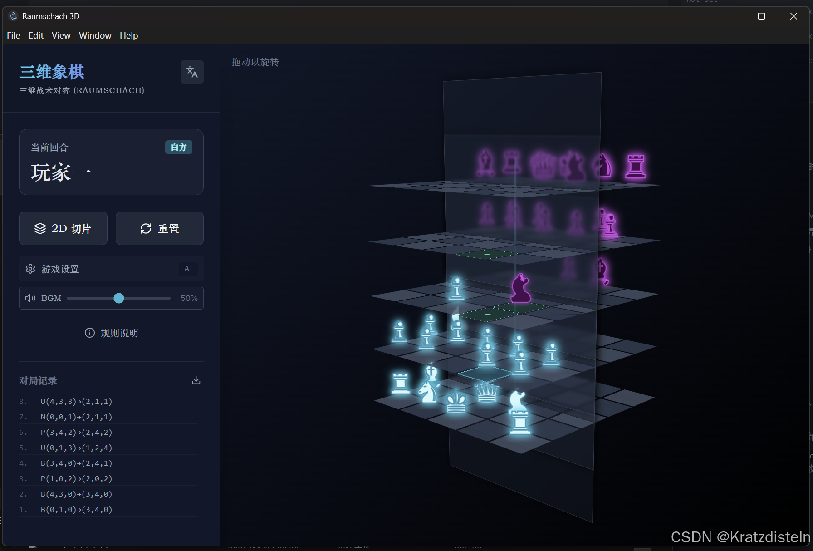813x551 pixels.
Task: Open the File menu
Action: point(13,35)
